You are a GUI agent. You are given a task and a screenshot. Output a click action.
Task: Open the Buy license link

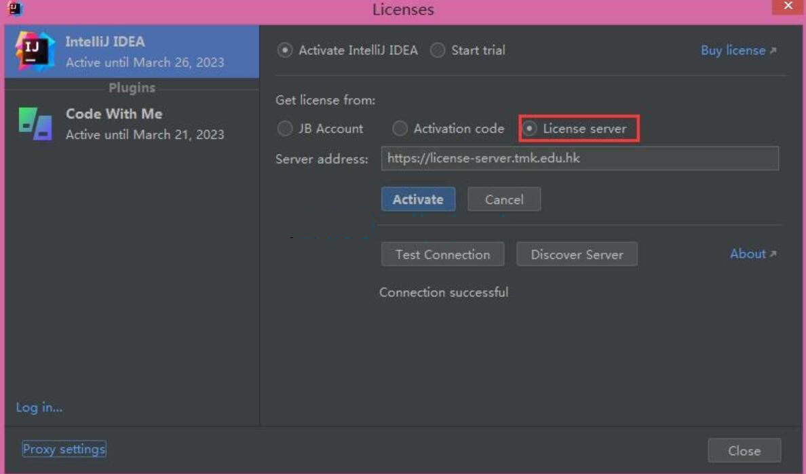[x=738, y=50]
